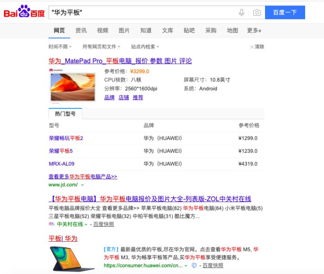Open the 品牌 link
This screenshot has height=274, width=324.
pos(109,97)
